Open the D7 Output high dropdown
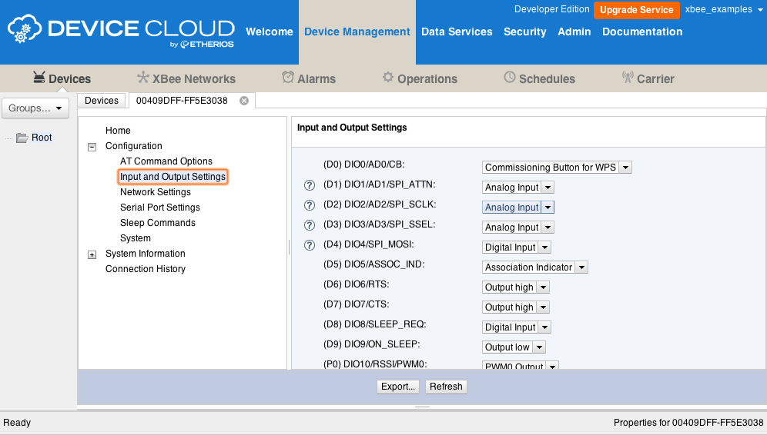Image resolution: width=767 pixels, height=435 pixels. click(516, 307)
